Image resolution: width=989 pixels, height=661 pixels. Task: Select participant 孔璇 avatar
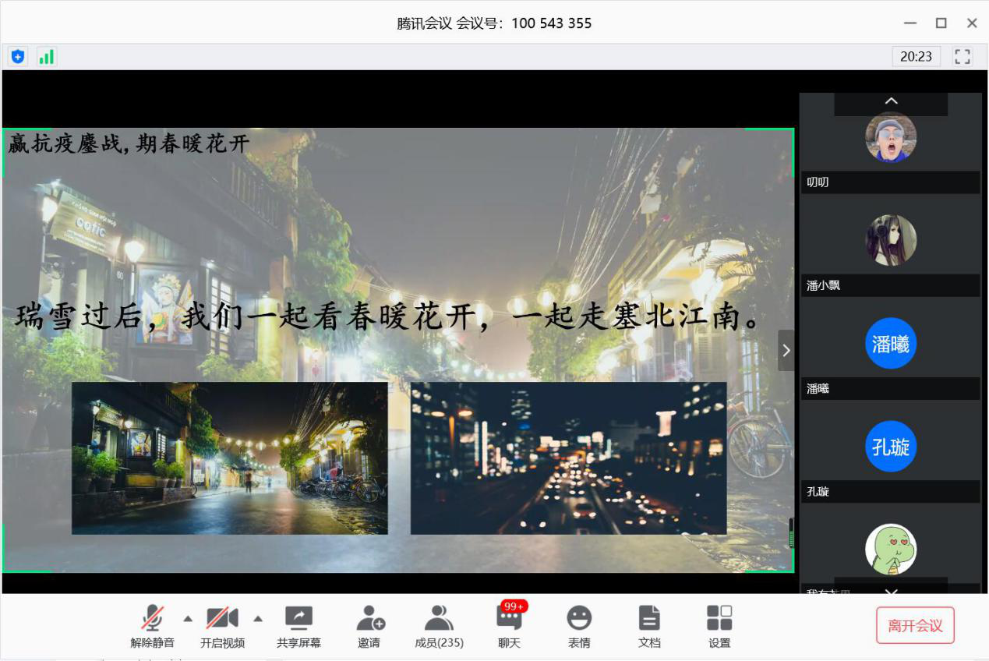(x=891, y=447)
